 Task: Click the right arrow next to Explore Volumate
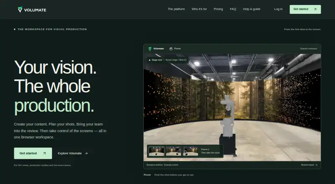[86, 153]
